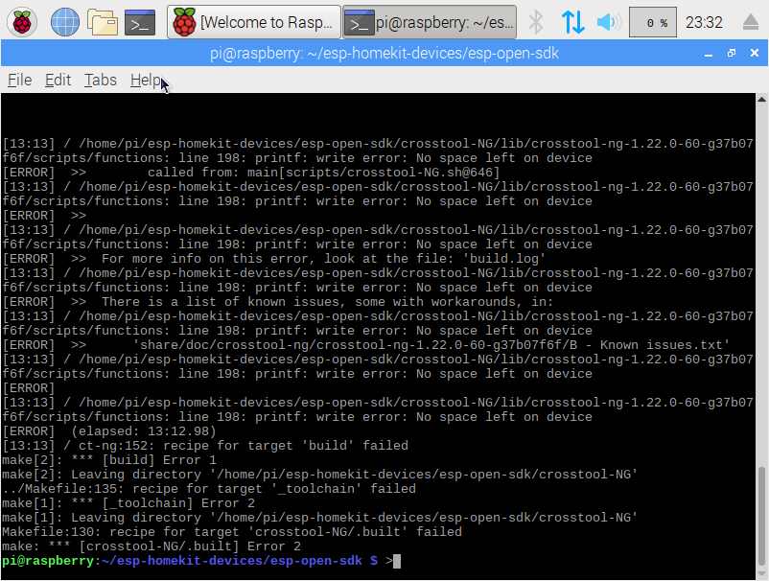Launch Terminal from the panel launcher
The width and height of the screenshot is (769, 581).
point(140,21)
